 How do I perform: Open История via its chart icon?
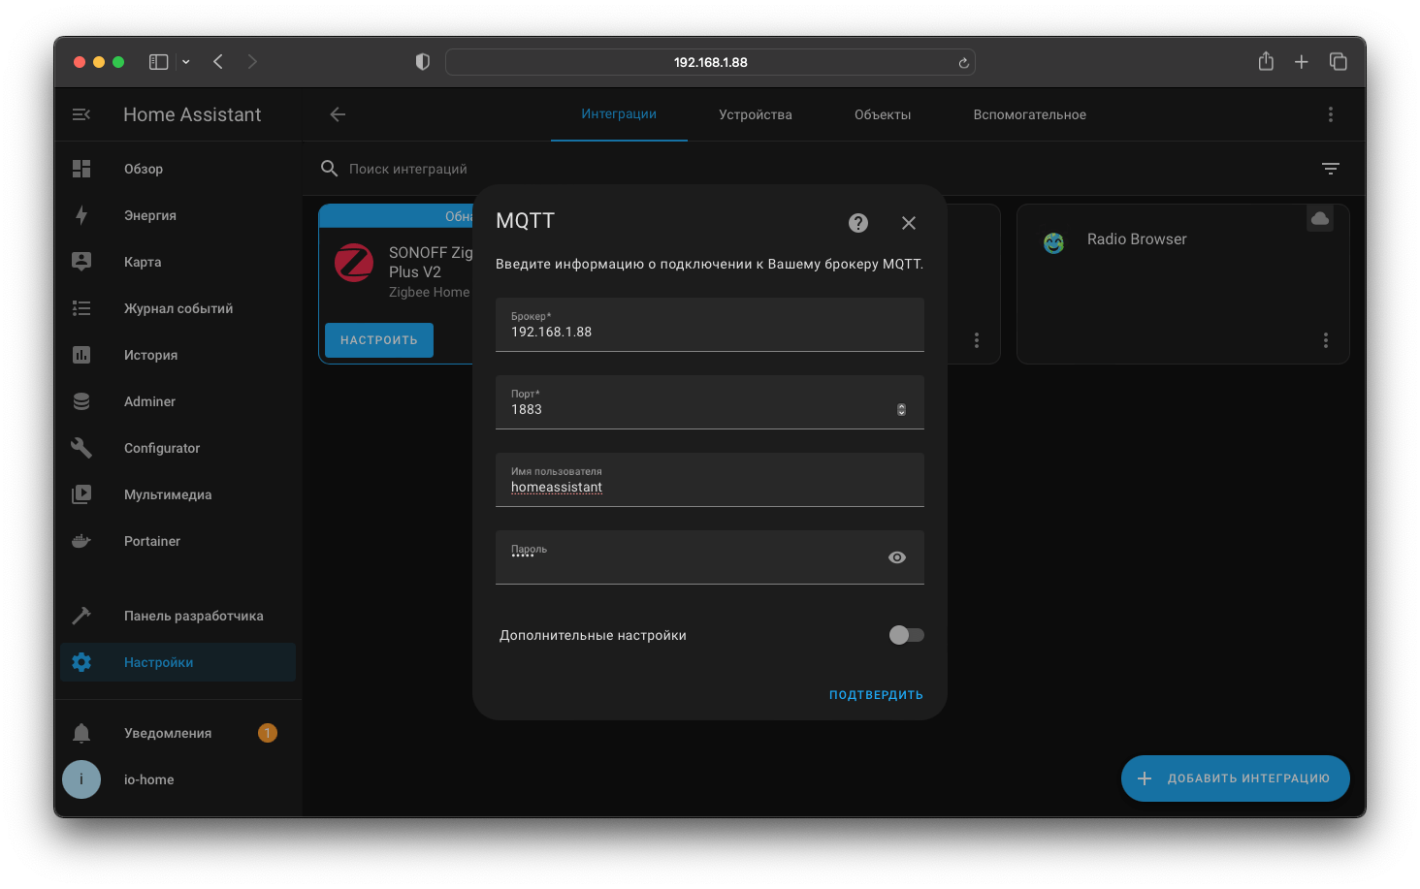(81, 354)
